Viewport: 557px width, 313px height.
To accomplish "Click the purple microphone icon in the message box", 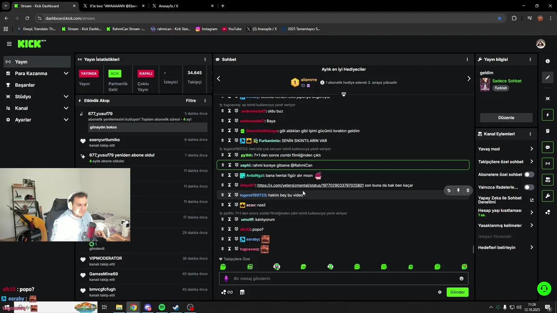I will click(226, 279).
